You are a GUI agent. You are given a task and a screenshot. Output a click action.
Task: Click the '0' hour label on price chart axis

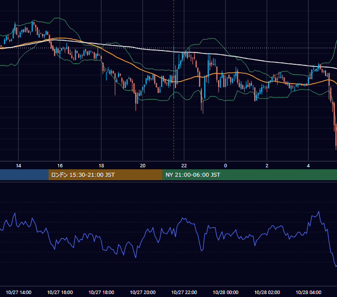[225, 166]
